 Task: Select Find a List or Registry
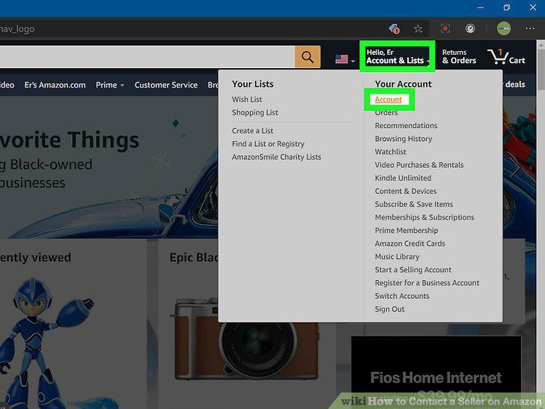click(268, 144)
